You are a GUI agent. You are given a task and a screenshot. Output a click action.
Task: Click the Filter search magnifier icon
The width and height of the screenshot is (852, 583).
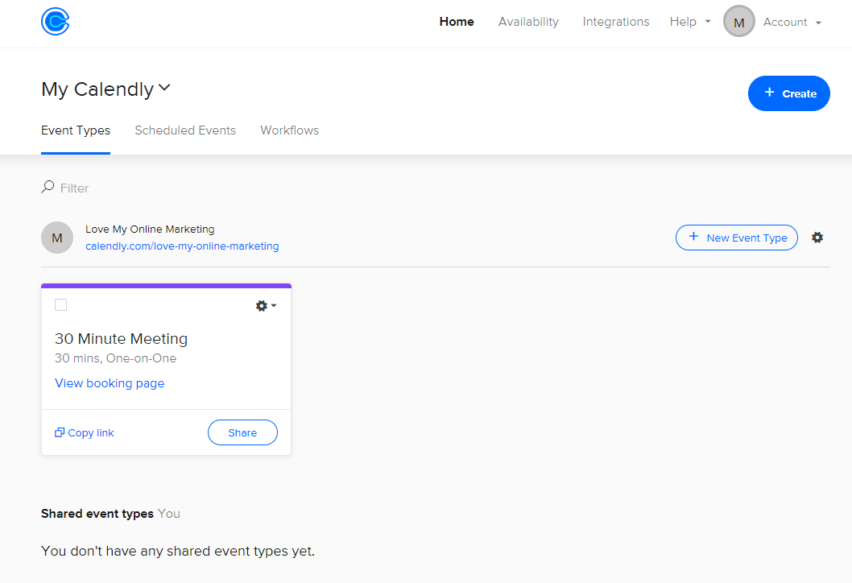[x=48, y=187]
